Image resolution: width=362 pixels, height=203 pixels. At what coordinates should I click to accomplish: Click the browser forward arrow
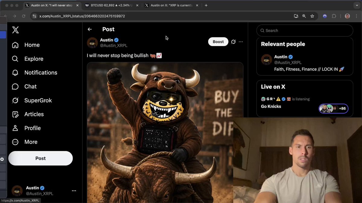(x=14, y=16)
